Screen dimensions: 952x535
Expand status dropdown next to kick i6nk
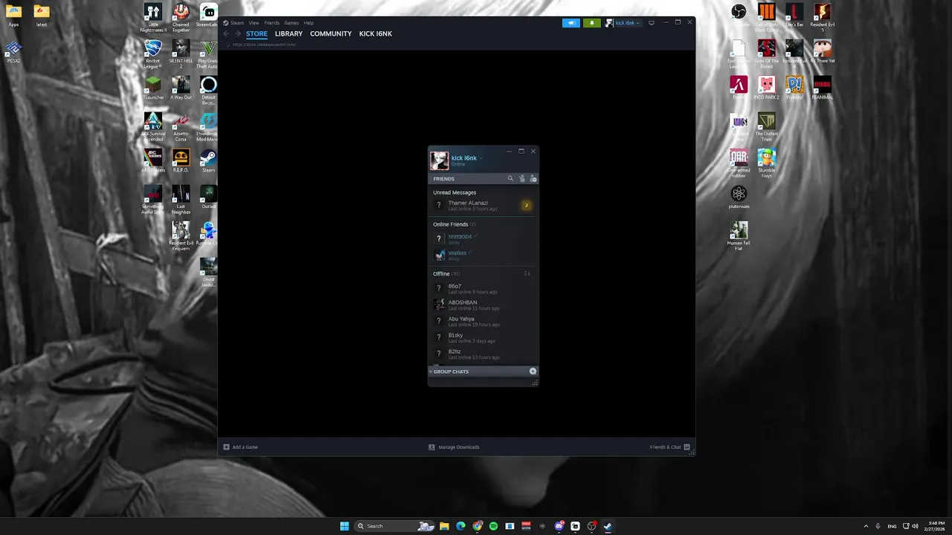tap(480, 158)
